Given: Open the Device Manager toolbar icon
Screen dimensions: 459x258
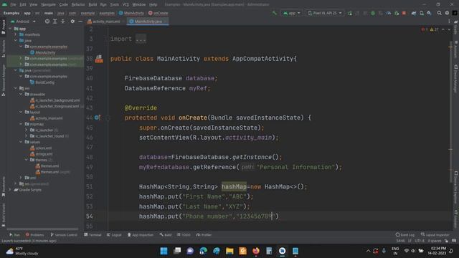Looking at the screenshot, I should point(422,13).
